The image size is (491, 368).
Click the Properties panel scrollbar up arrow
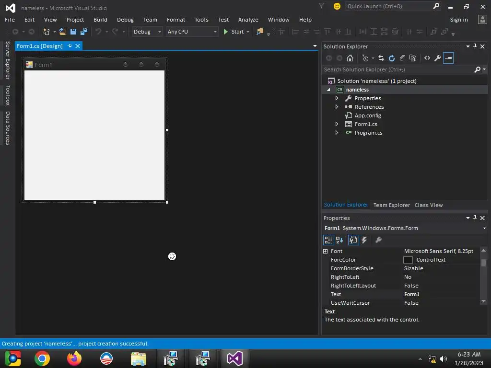[483, 251]
